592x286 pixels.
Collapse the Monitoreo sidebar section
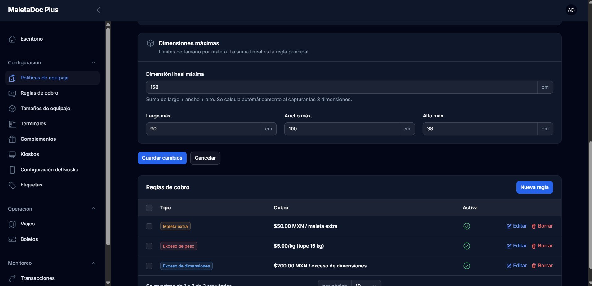pyautogui.click(x=93, y=263)
